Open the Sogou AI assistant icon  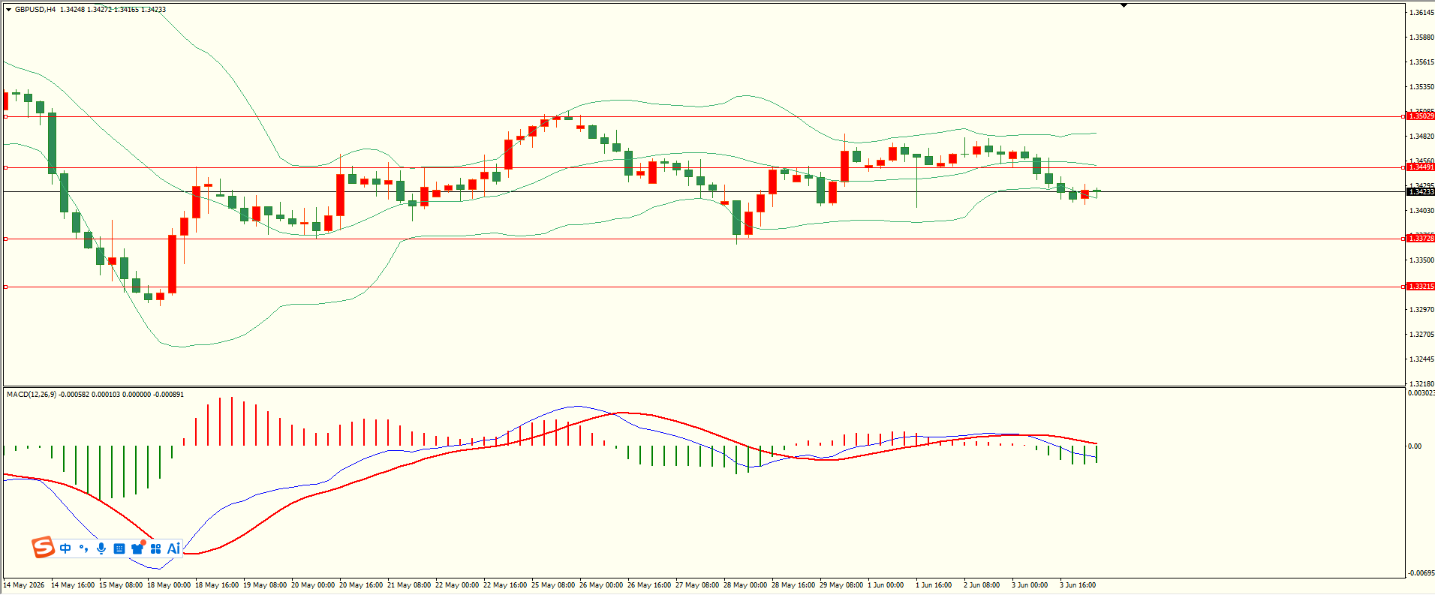tap(173, 548)
